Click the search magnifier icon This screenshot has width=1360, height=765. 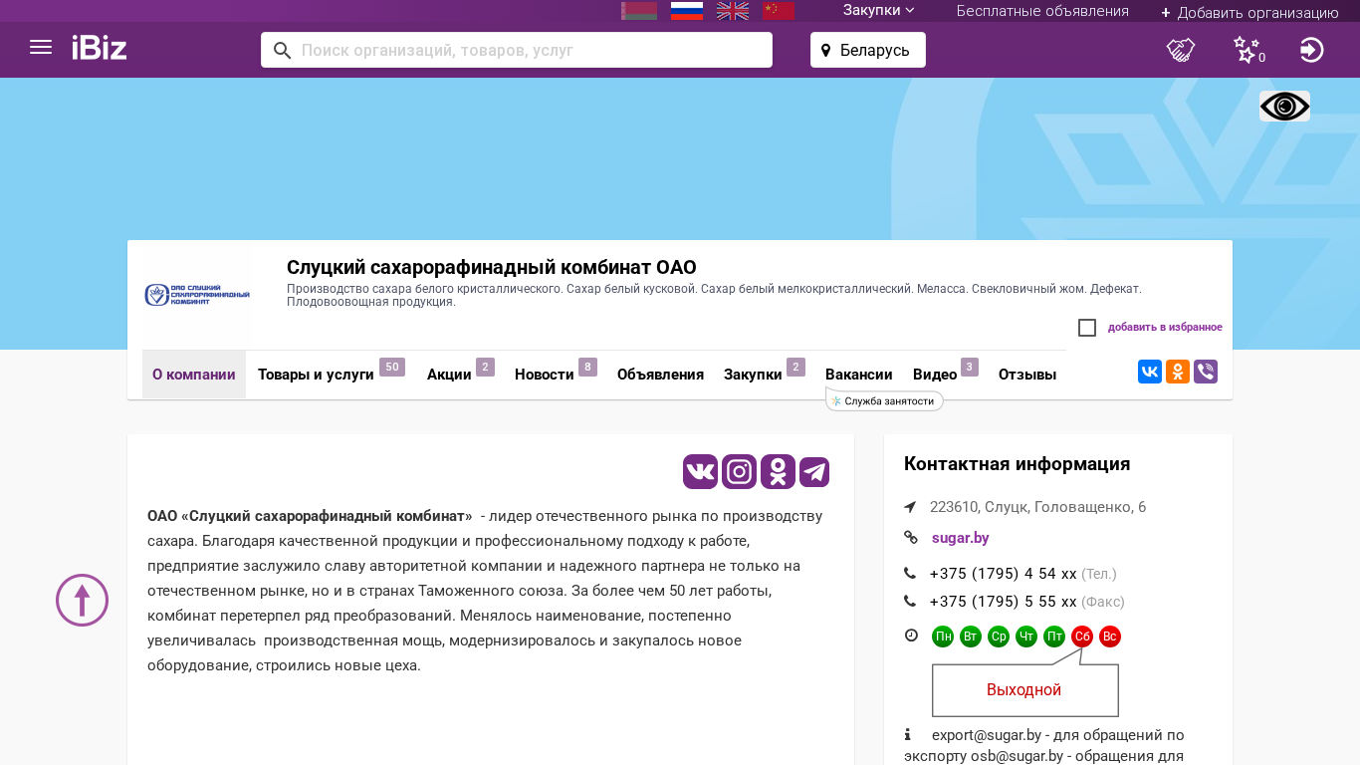283,50
